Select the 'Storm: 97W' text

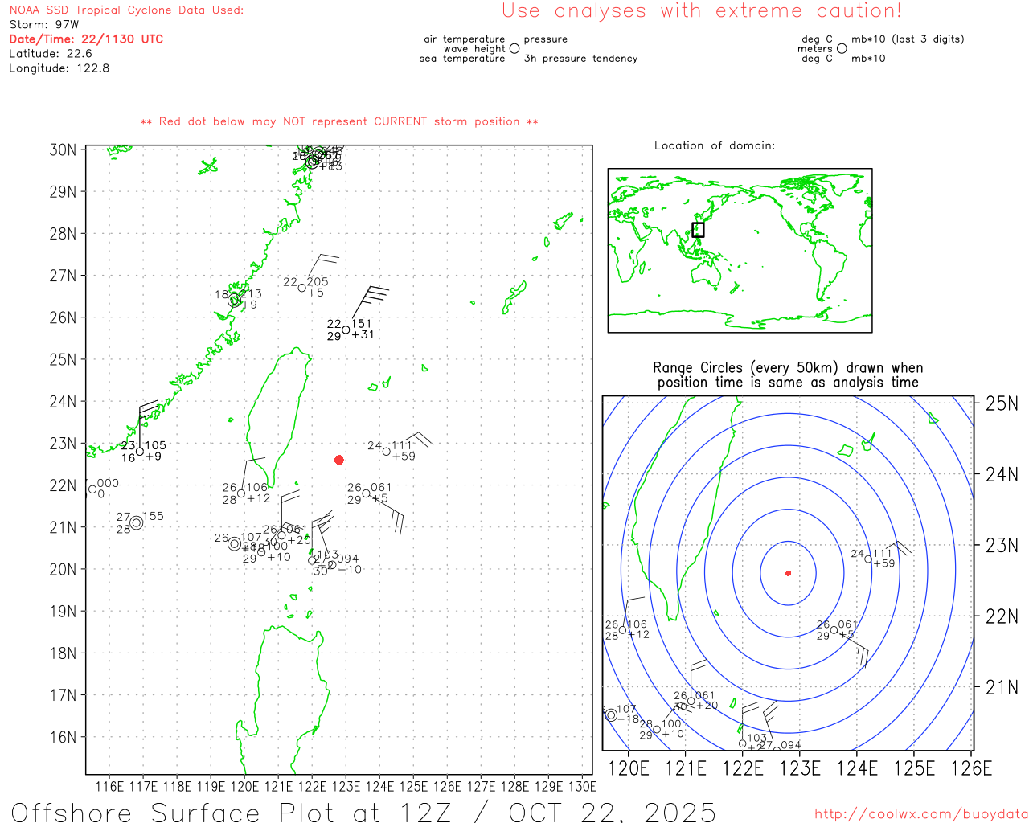[x=44, y=25]
